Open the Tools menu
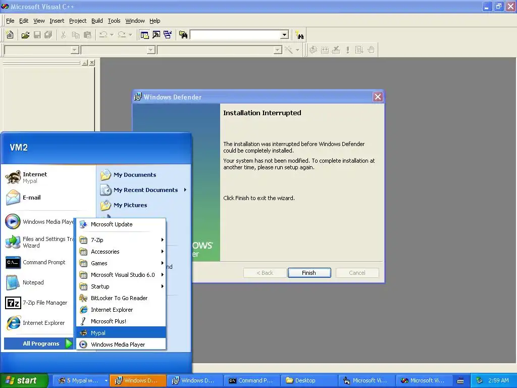This screenshot has height=388, width=517. coord(114,21)
